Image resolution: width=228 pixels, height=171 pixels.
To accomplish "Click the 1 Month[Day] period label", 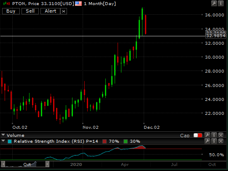I will [x=100, y=4].
